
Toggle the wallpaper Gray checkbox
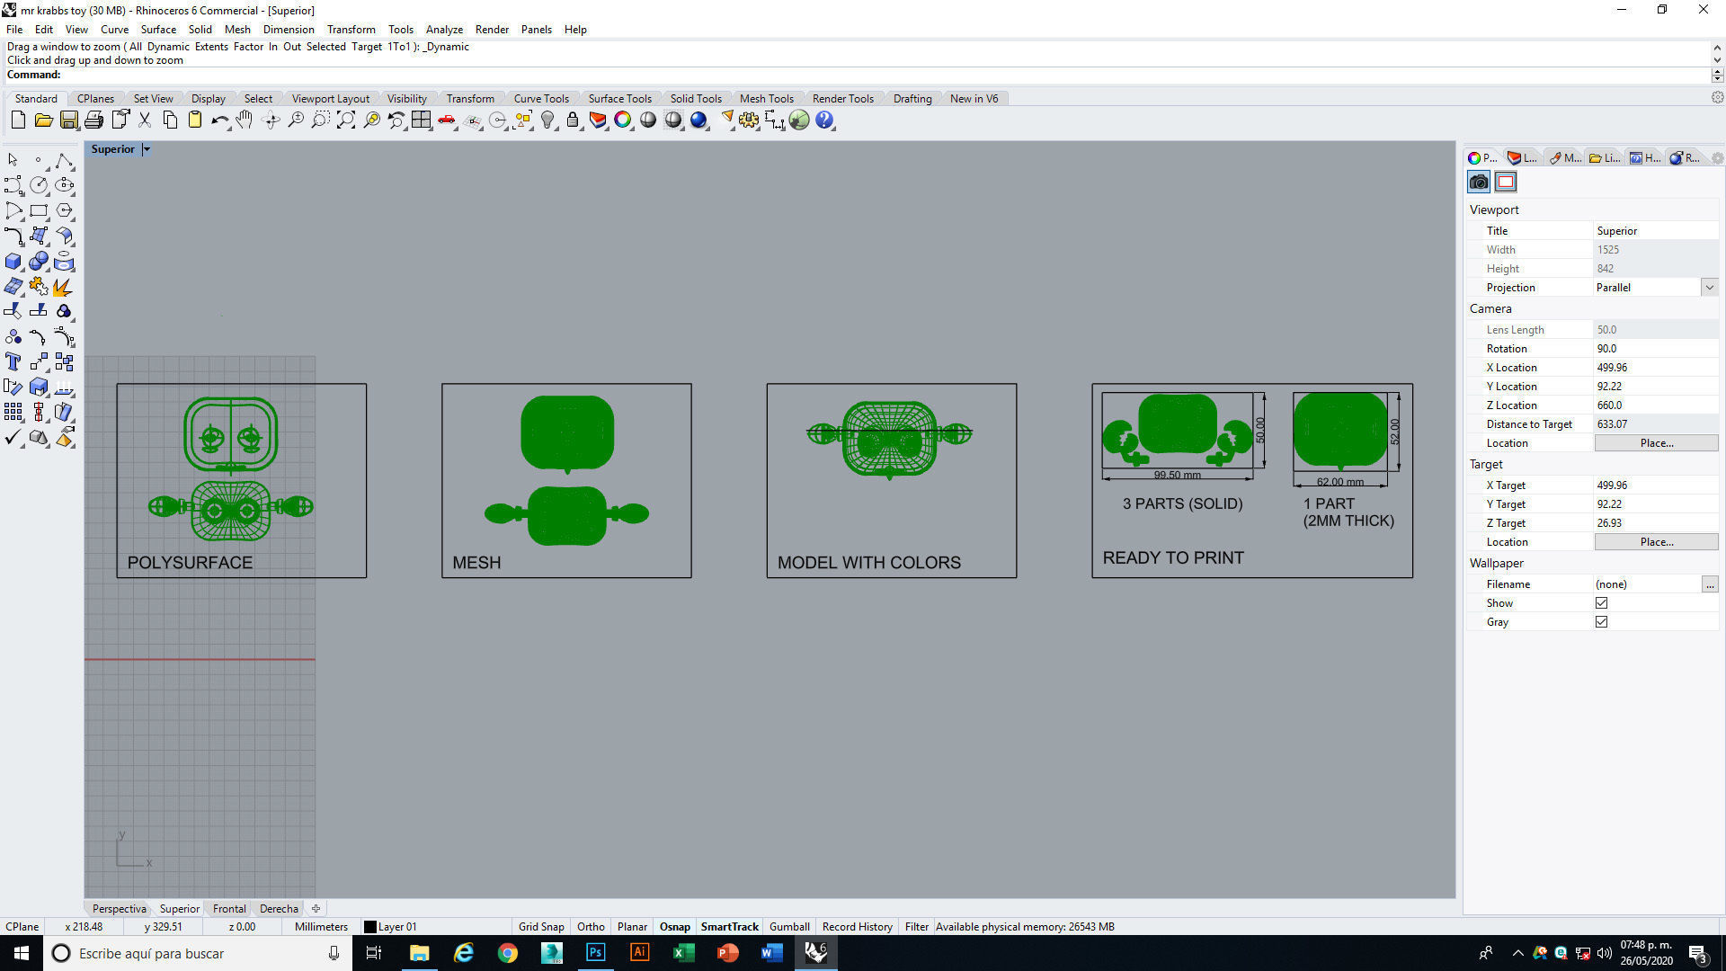click(1601, 622)
